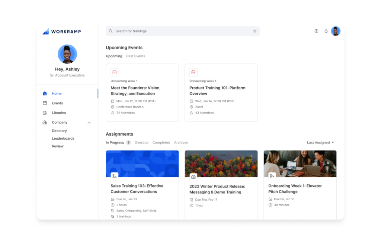This screenshot has width=381, height=243.
Task: Open Company in the sidebar
Action: coord(60,122)
